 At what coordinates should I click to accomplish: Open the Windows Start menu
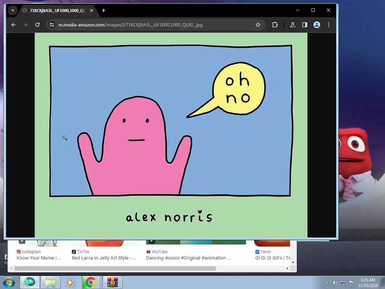[x=9, y=282]
